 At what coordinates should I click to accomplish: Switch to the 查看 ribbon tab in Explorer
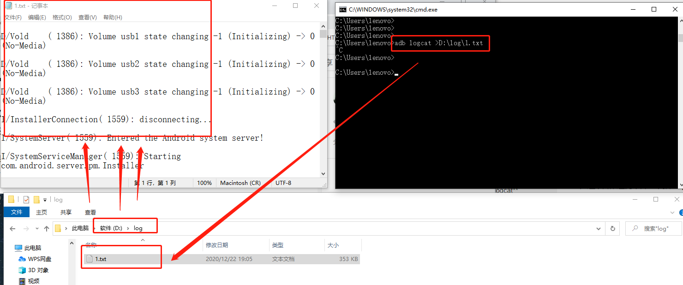coord(90,212)
